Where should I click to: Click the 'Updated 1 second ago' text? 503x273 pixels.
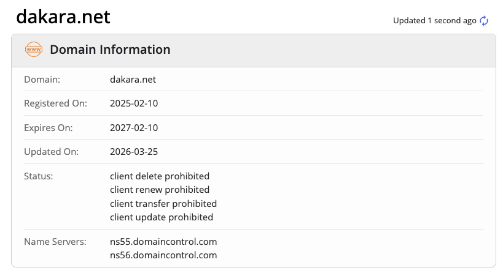434,21
